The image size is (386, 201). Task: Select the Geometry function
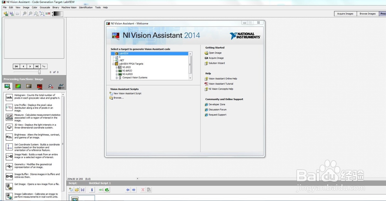(33, 166)
